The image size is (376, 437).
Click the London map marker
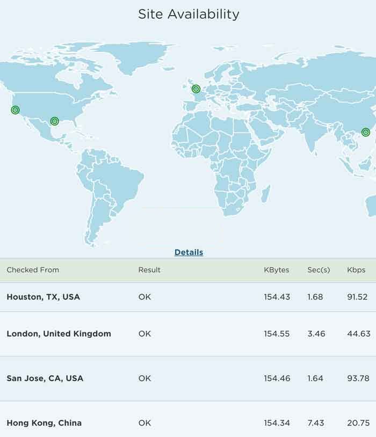click(x=196, y=89)
